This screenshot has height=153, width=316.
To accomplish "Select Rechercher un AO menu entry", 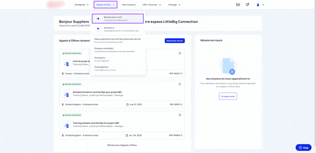I will (117, 19).
